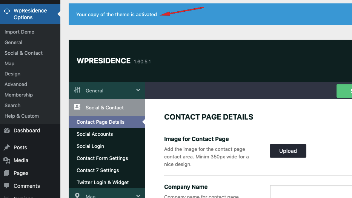352x198 pixels.
Task: Click the Dashboard gauge icon
Action: click(7, 130)
